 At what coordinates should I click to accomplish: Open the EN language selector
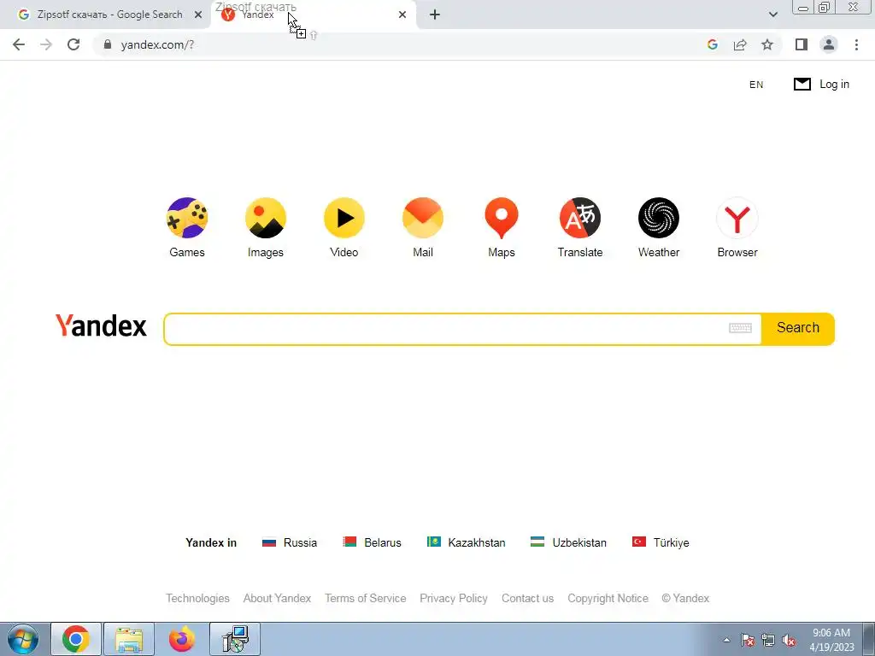coord(756,85)
